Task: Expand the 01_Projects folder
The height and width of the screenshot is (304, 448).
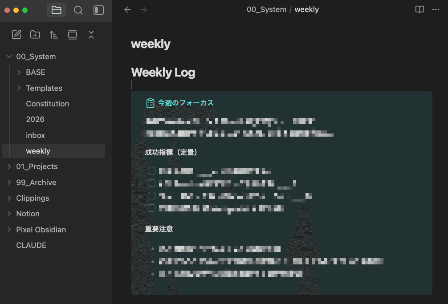Action: (x=9, y=166)
